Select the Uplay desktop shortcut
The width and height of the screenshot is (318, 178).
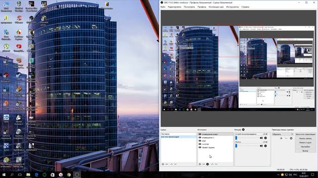pyautogui.click(x=6, y=119)
